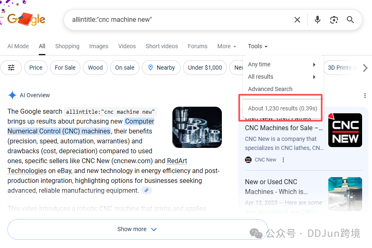Start voice search with microphone icon
The width and height of the screenshot is (372, 248).
pyautogui.click(x=318, y=20)
